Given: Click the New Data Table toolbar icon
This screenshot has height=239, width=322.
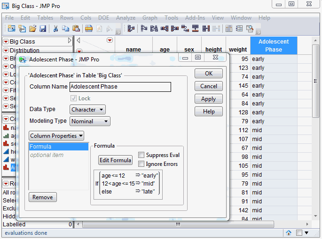Looking at the screenshot, I should [11, 29].
